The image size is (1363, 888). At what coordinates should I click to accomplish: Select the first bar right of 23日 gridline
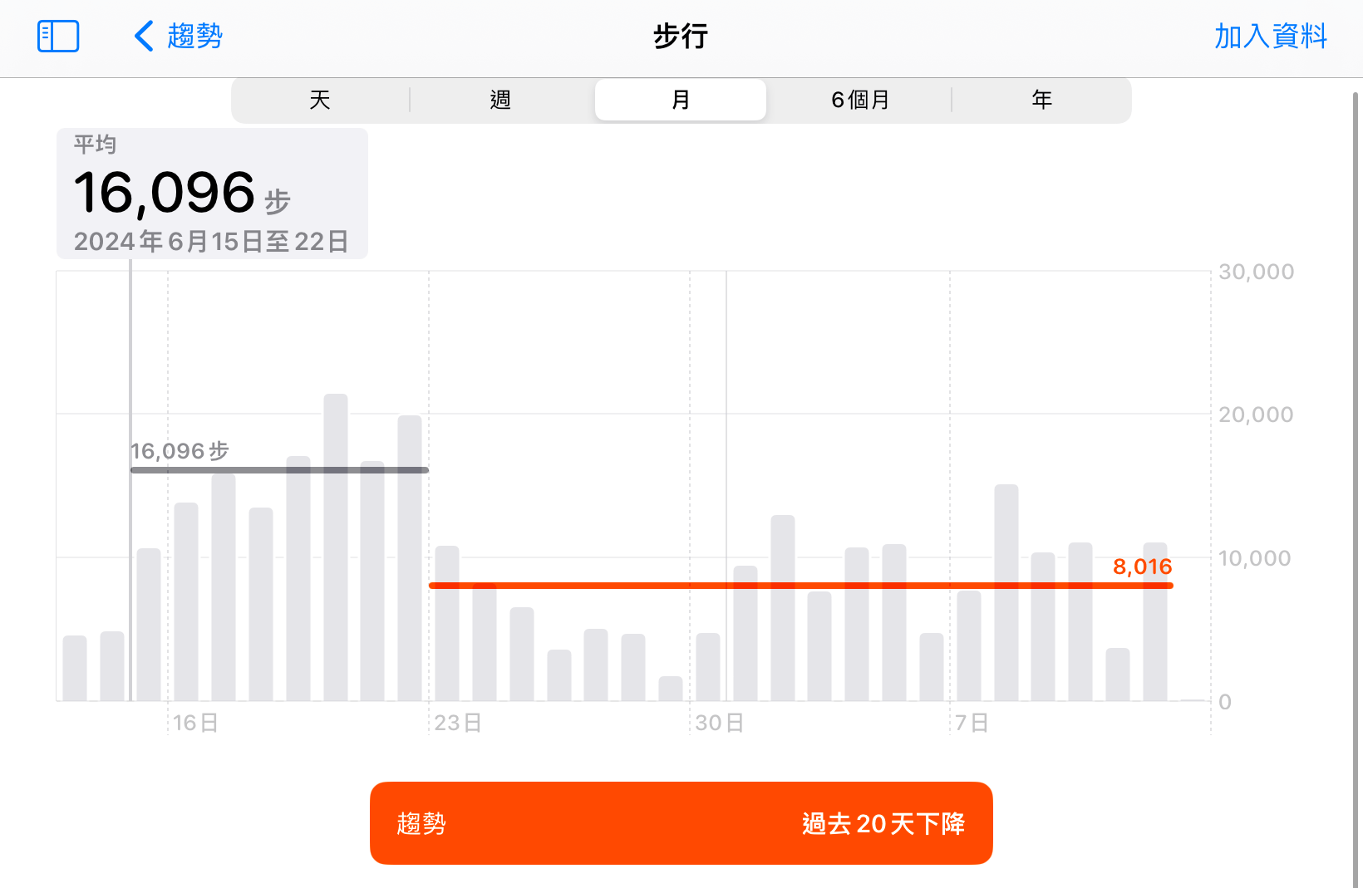pyautogui.click(x=447, y=623)
